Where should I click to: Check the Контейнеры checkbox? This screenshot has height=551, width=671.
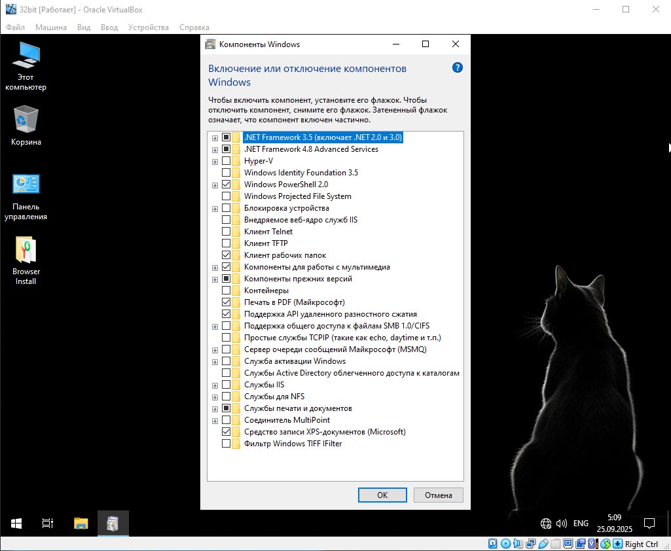(x=226, y=291)
